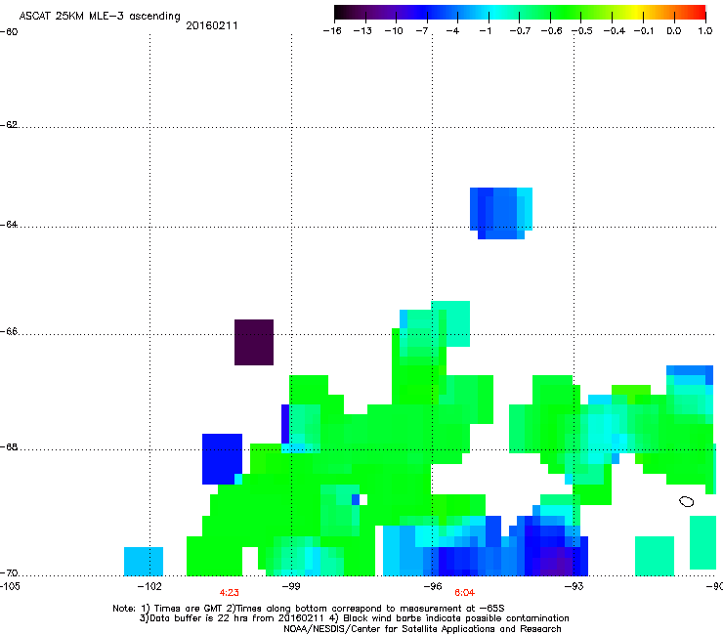Image resolution: width=723 pixels, height=635 pixels.
Task: Click the color scale label -7
Action: pos(422,31)
